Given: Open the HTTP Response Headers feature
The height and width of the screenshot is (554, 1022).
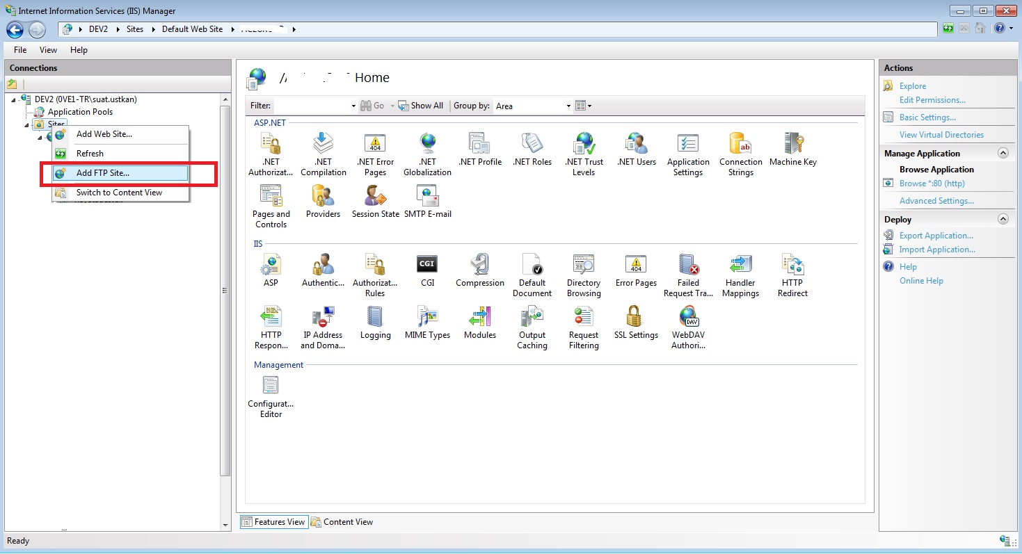Looking at the screenshot, I should (271, 327).
